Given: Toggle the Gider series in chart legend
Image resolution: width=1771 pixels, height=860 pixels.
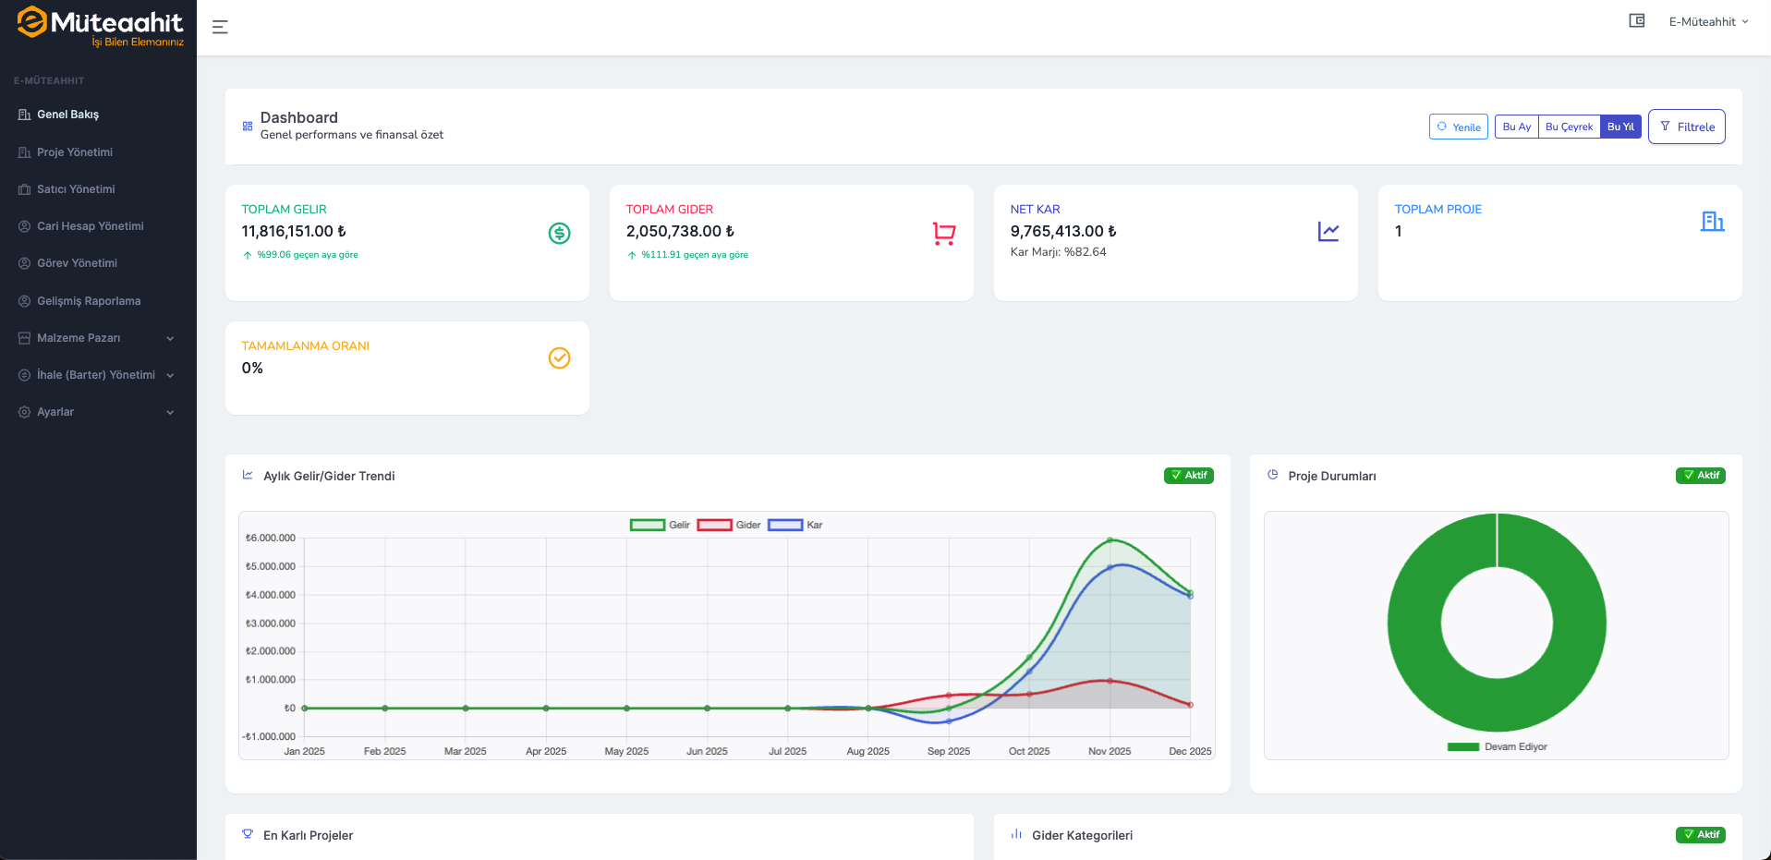Looking at the screenshot, I should 728,525.
